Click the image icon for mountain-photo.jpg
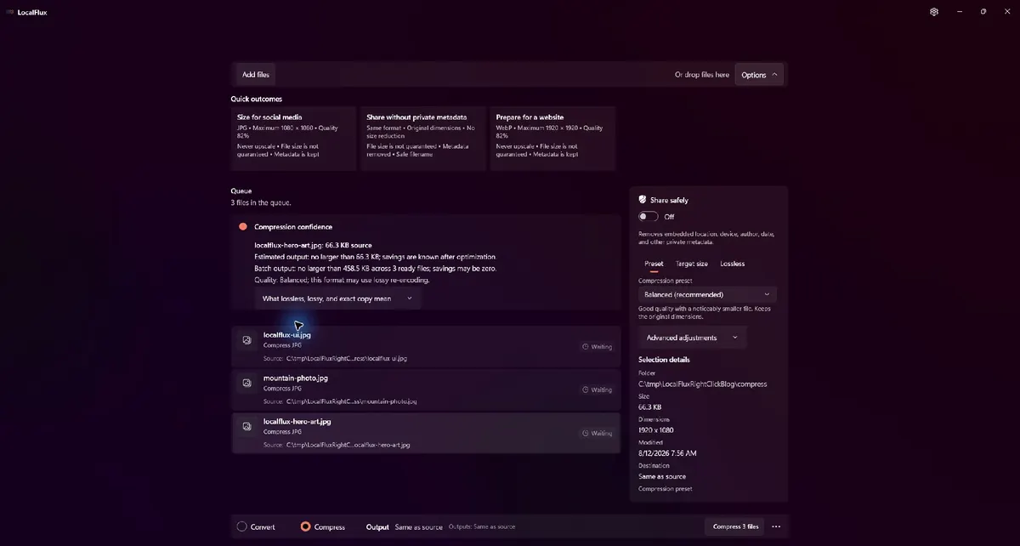 click(246, 384)
